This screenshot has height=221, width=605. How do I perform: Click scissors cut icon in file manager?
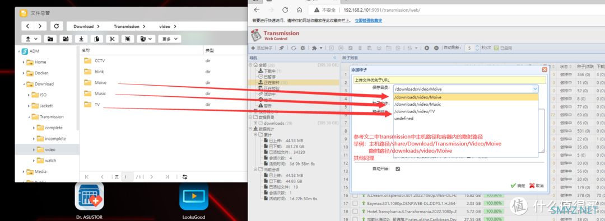click(x=112, y=39)
